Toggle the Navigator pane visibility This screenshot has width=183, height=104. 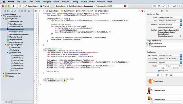170,6
